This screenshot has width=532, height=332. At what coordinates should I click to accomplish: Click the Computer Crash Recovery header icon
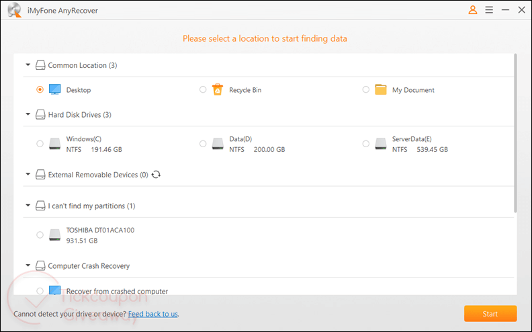(40, 266)
